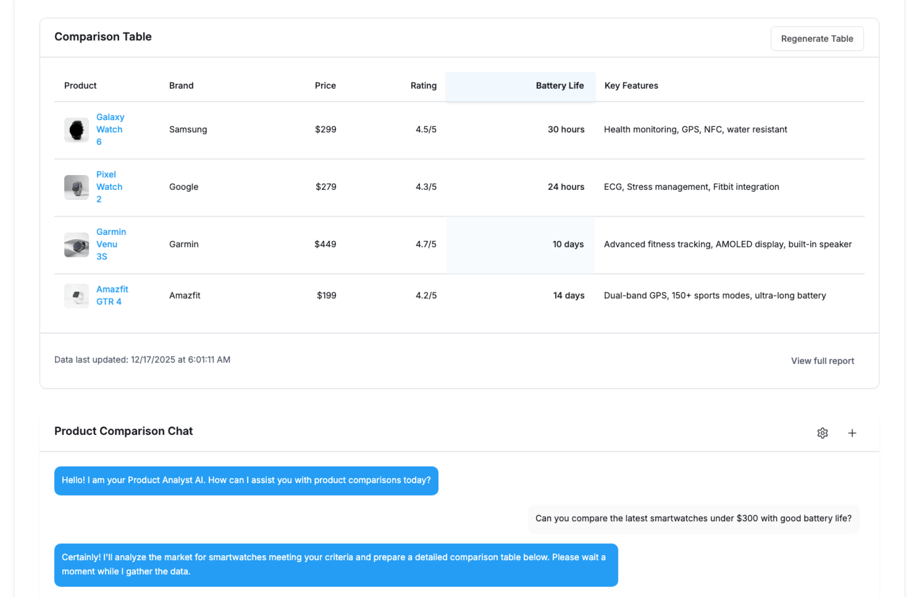Click the user's smartwatch question message

tap(693, 519)
